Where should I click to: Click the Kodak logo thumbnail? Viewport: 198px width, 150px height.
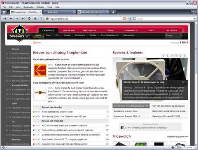pos(40,70)
